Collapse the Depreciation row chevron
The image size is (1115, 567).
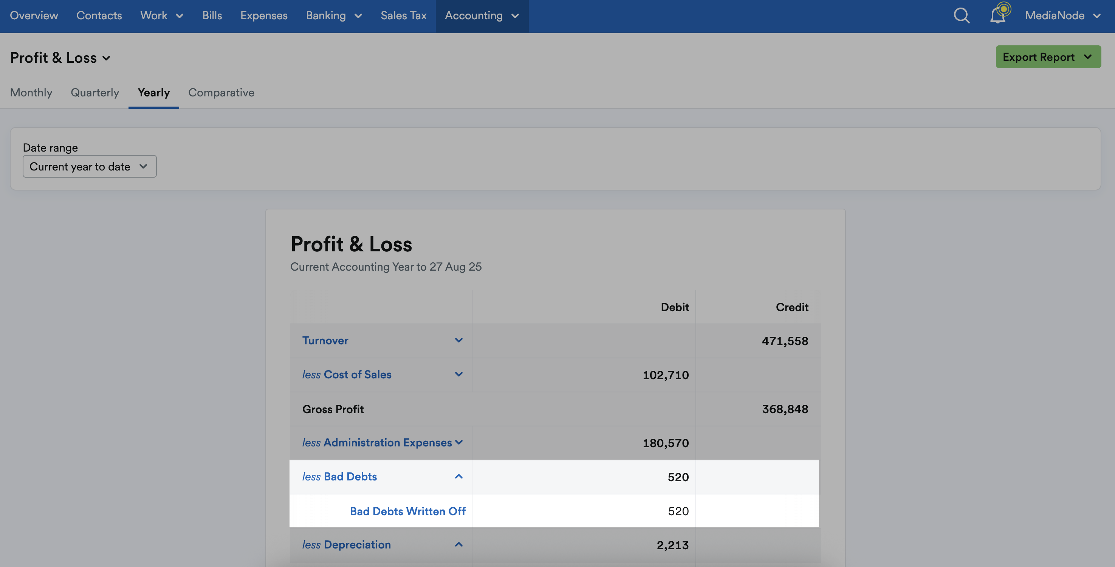pos(459,544)
